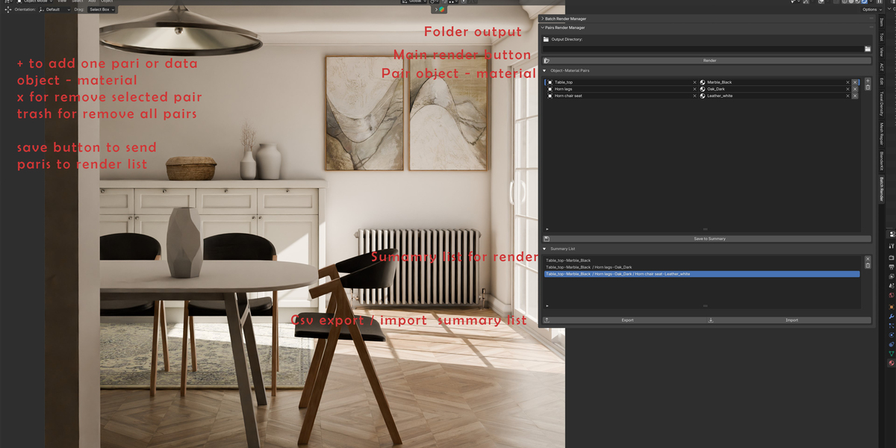Select the Marble_Black material field
Screen dimensions: 896x448
(x=775, y=82)
